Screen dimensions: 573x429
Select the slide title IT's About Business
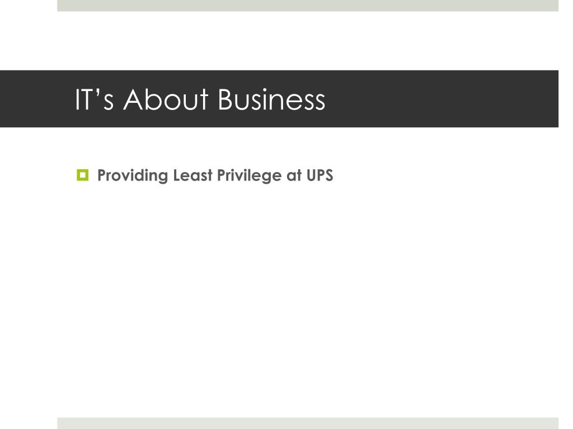[x=200, y=99]
